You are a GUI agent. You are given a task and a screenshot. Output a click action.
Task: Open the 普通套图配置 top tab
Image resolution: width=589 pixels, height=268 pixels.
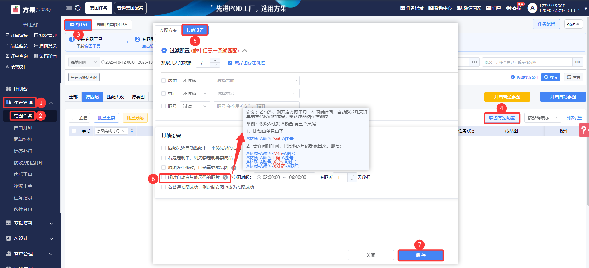pos(130,8)
